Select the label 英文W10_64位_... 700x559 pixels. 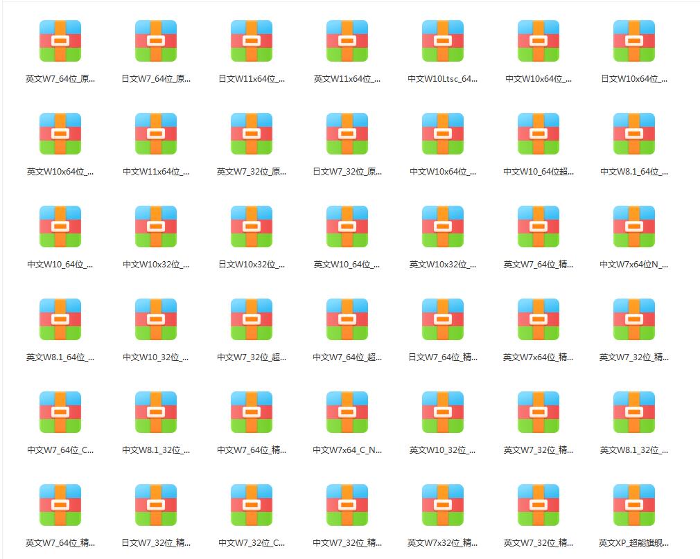tap(347, 265)
